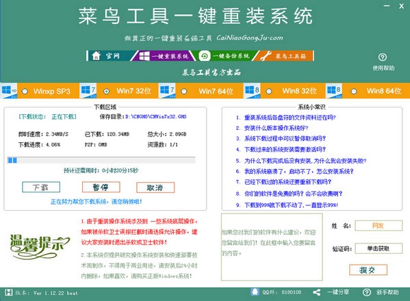The image size is (410, 301).
Task: Open FAQ link 安装什么版本操作系统好?
Action: coord(276,128)
